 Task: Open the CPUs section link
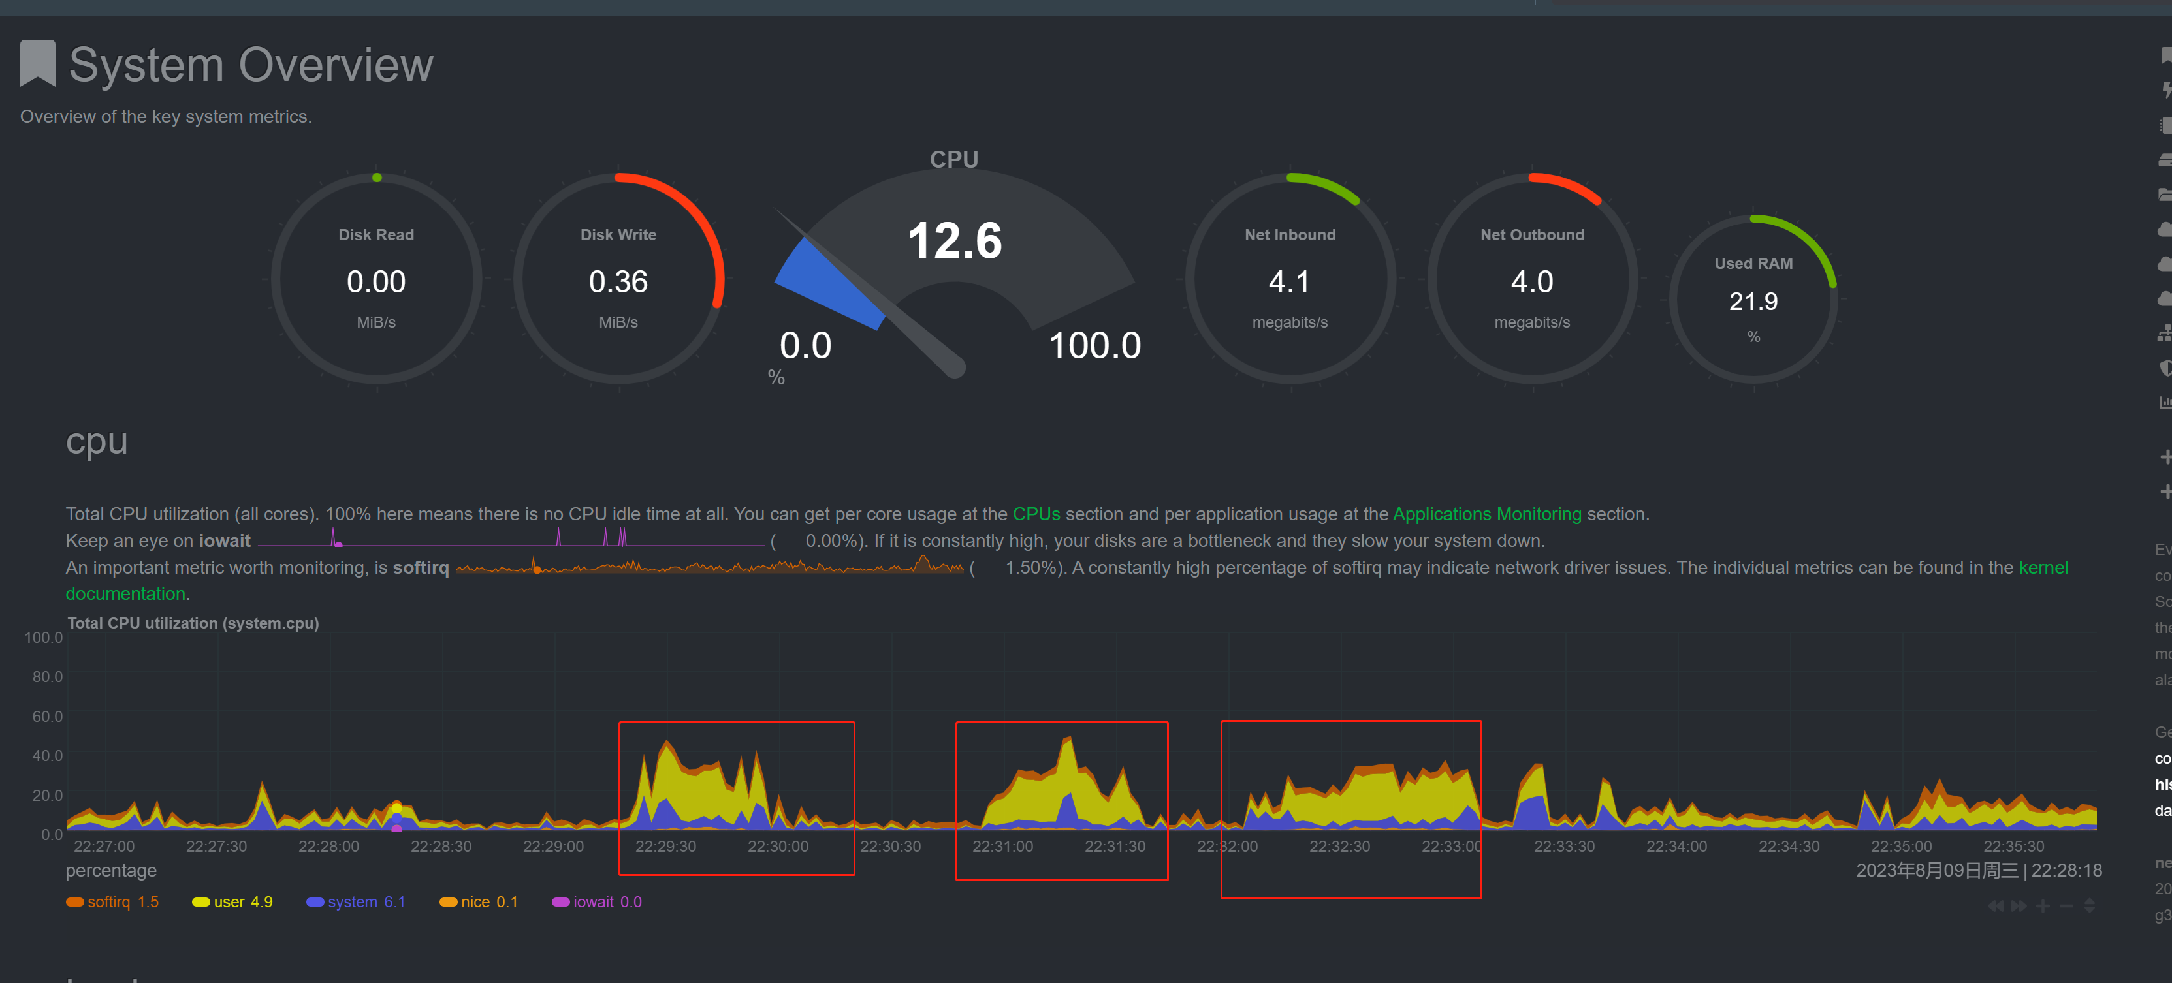point(1036,514)
